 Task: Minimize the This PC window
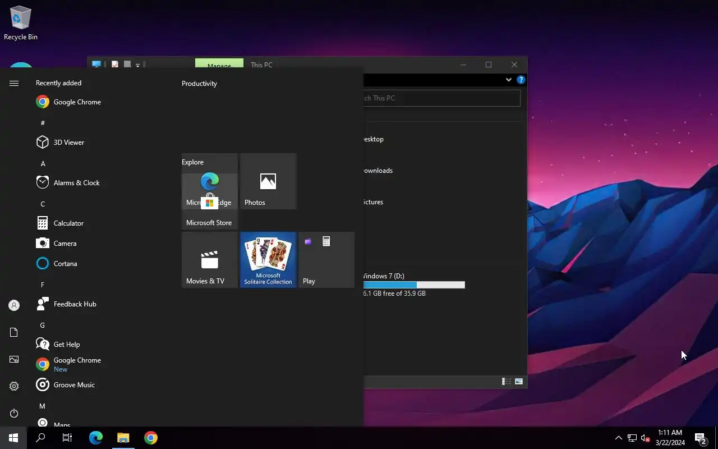point(463,65)
